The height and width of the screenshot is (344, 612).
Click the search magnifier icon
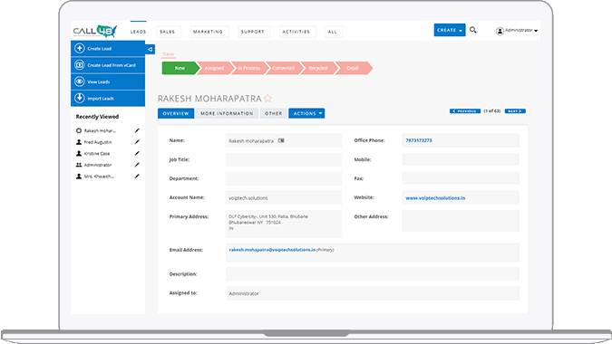[x=473, y=30]
